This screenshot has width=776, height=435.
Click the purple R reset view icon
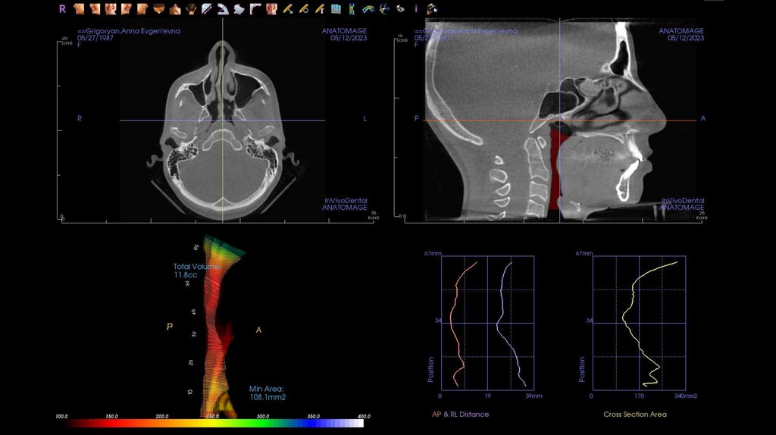point(63,9)
